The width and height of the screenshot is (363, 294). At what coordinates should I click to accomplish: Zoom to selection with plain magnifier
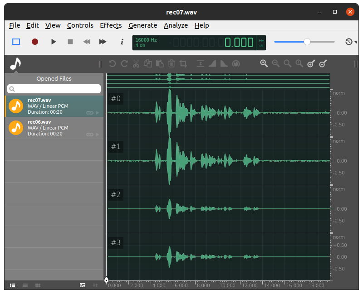click(288, 63)
